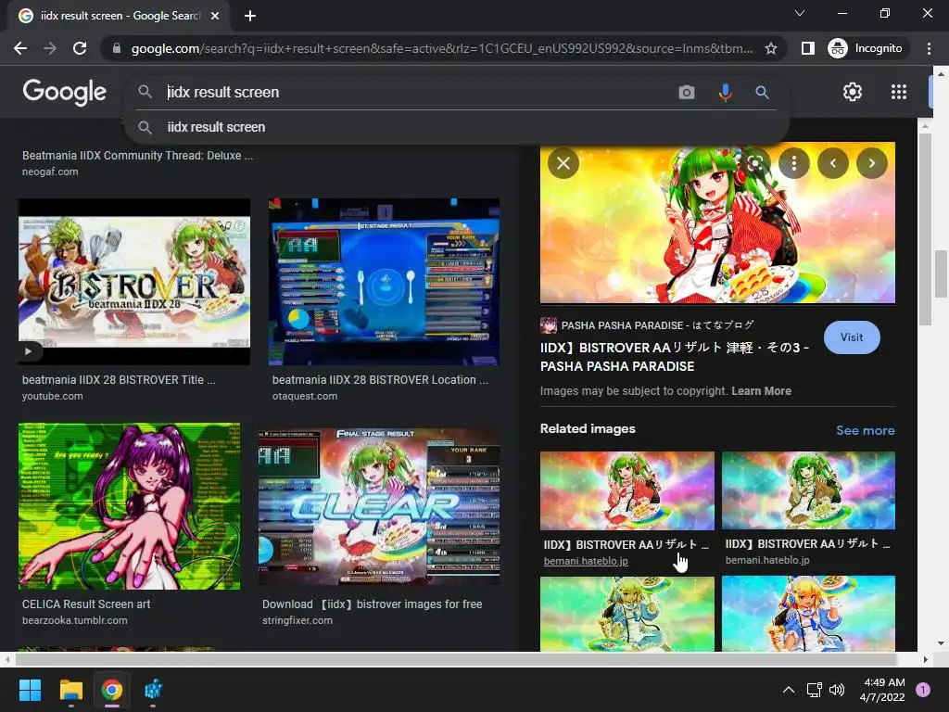Bookmark this page with the star icon
The width and height of the screenshot is (949, 712).
pos(770,48)
